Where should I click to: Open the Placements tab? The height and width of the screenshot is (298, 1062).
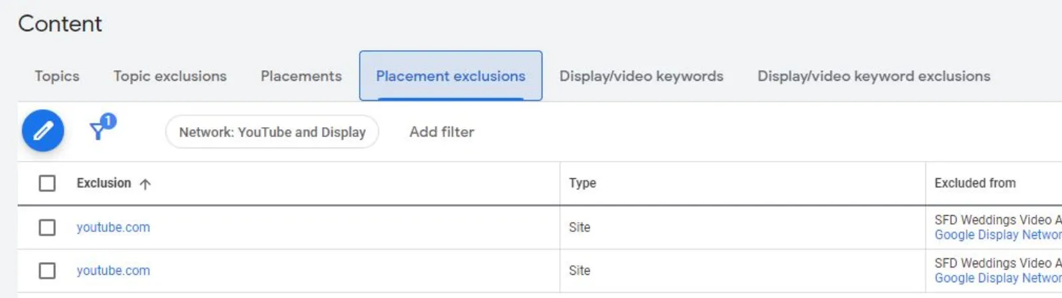[301, 76]
